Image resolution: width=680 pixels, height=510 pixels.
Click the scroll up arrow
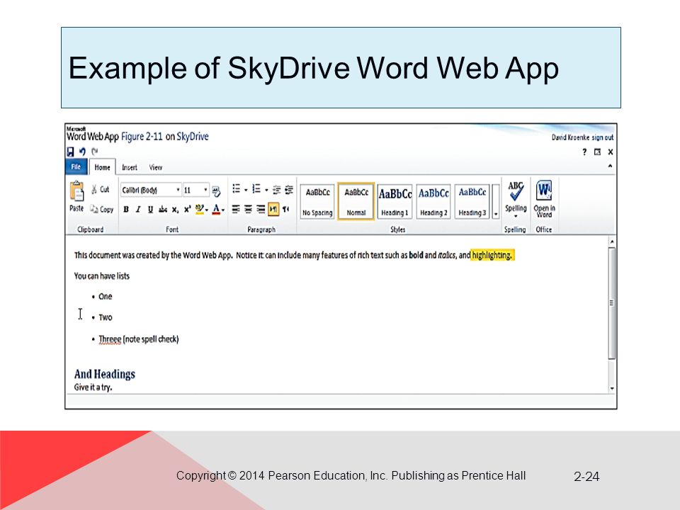[612, 242]
